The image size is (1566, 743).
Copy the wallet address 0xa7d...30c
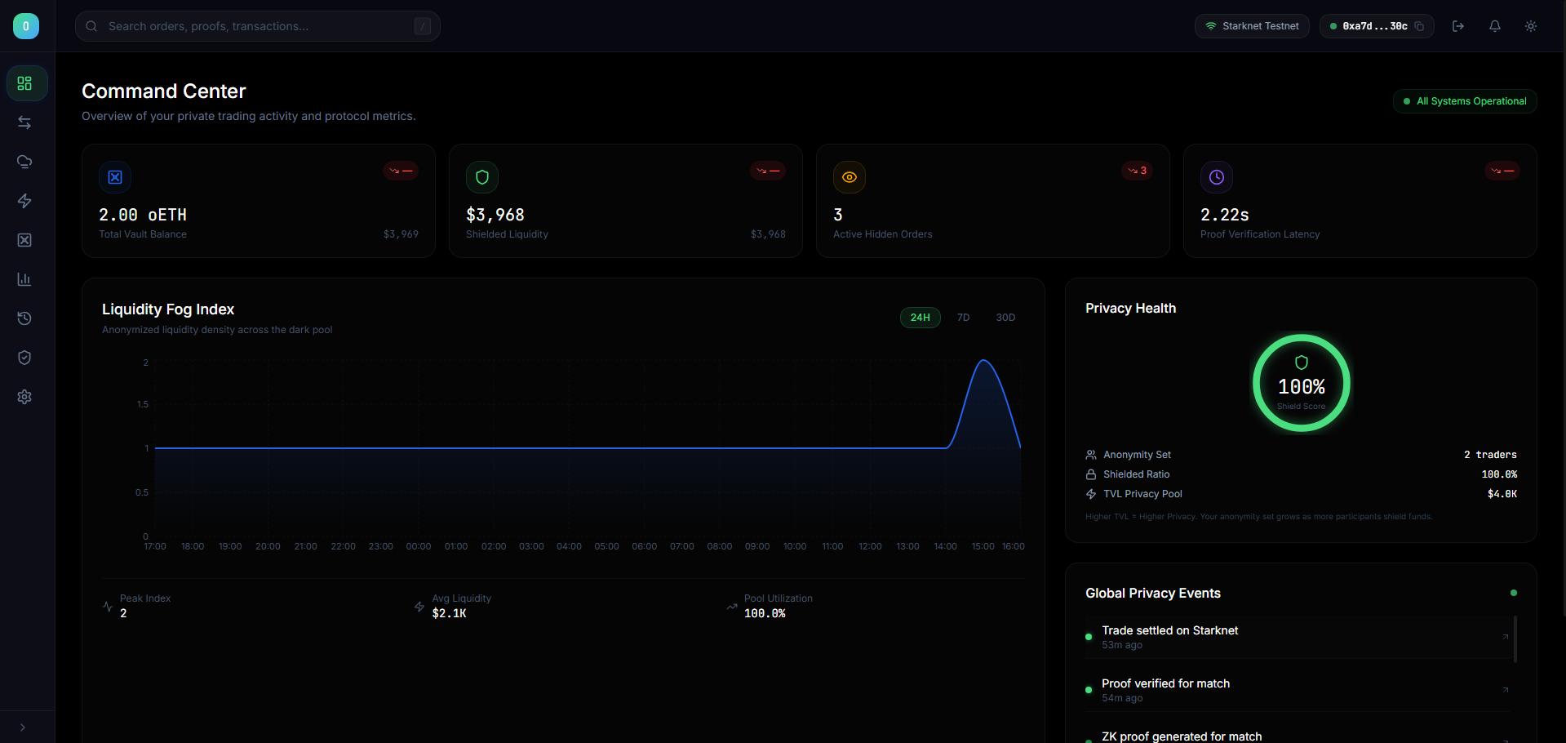[1420, 26]
